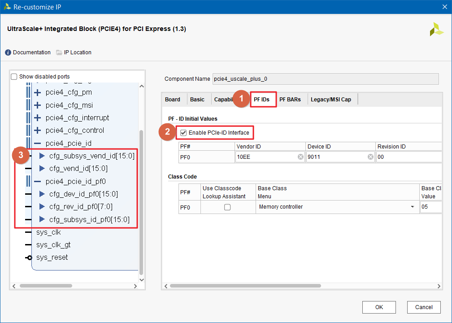Open the Documentation link

coord(32,52)
